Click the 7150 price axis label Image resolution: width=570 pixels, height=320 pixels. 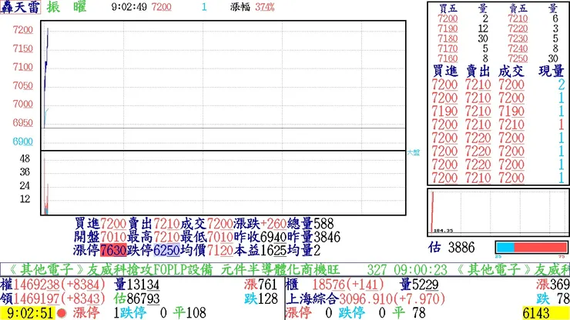[22, 48]
